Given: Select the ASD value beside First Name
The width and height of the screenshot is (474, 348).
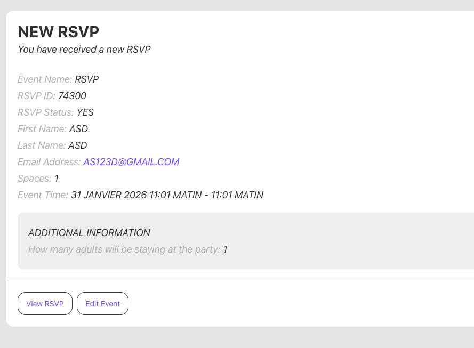Looking at the screenshot, I should tap(78, 129).
